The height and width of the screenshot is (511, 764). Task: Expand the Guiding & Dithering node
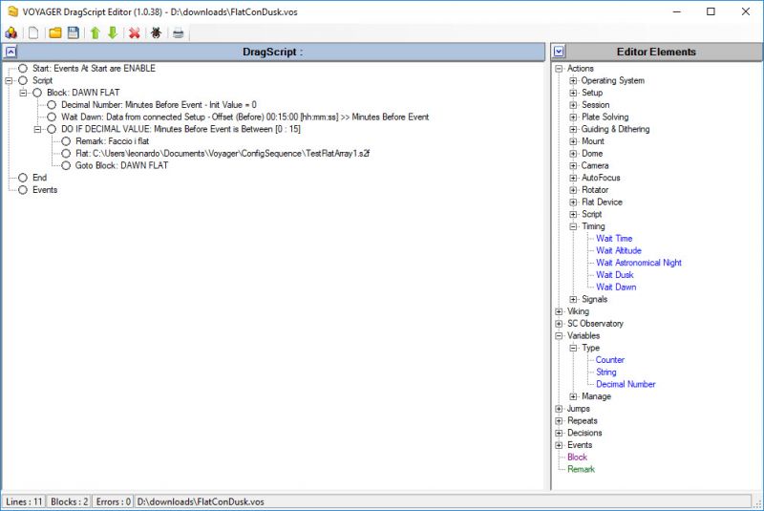click(574, 130)
